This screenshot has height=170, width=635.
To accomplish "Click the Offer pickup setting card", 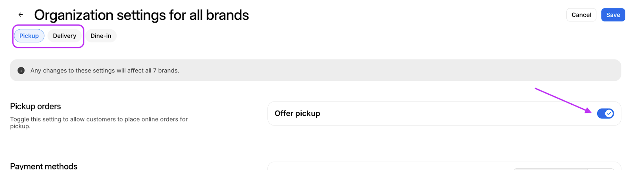I will tap(444, 114).
